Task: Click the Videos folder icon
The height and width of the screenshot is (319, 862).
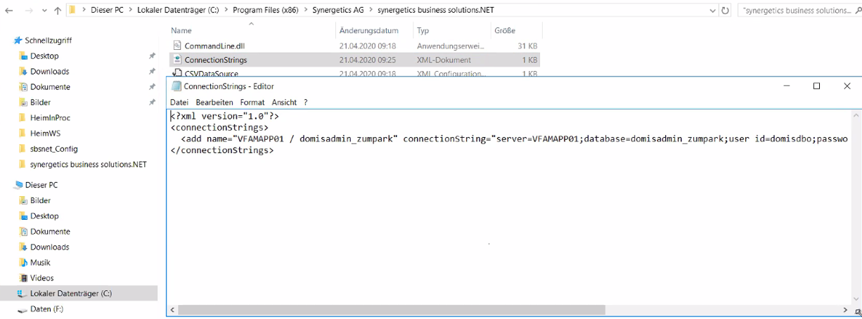Action: point(23,278)
